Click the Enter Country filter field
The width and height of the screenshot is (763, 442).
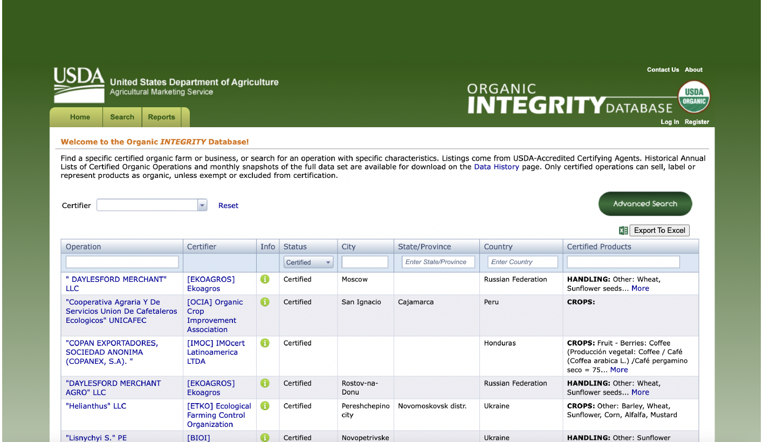523,262
